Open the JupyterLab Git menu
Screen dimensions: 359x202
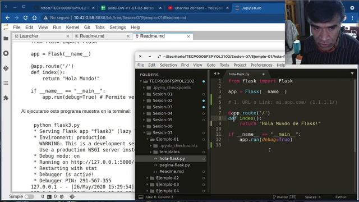87,27
